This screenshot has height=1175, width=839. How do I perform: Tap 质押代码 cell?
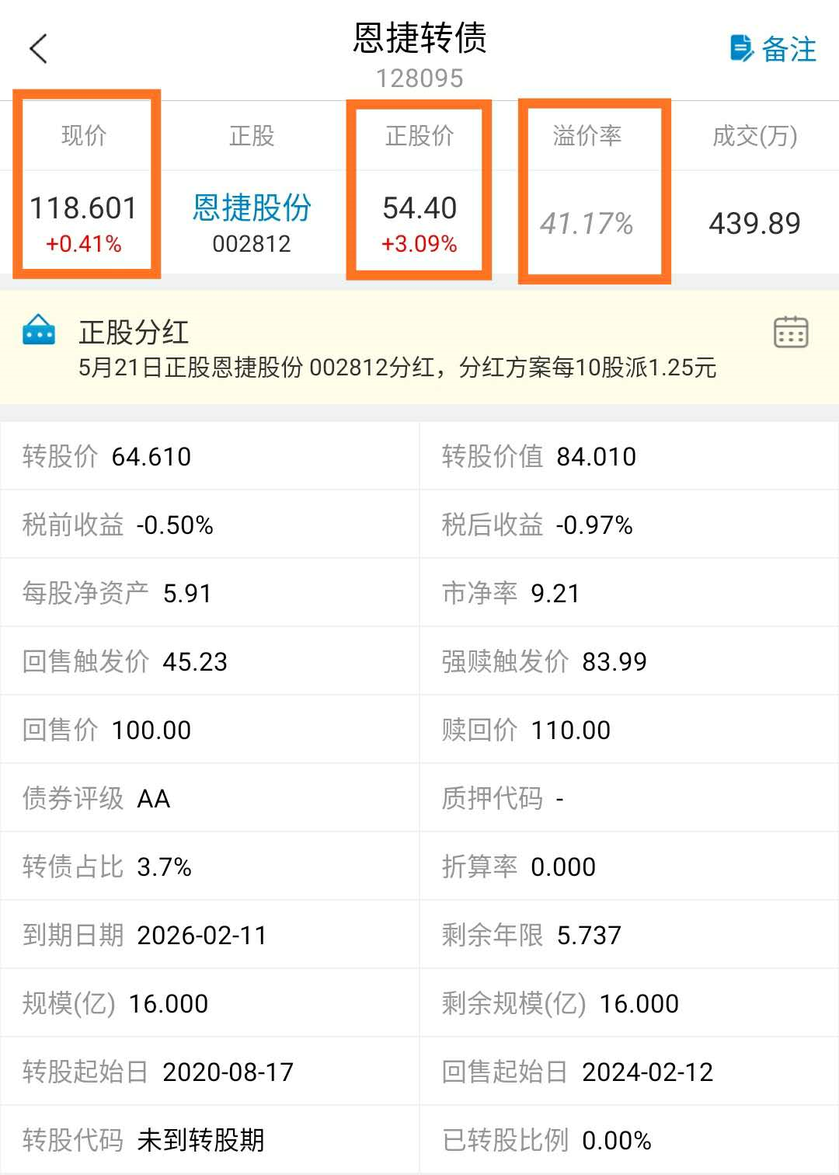(629, 798)
